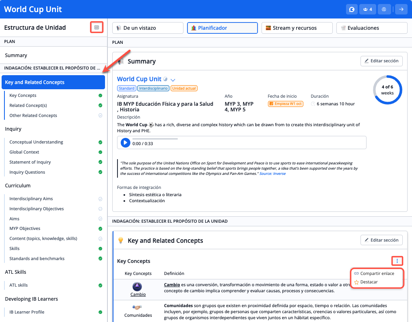Image resolution: width=412 pixels, height=322 pixels.
Task: Select Key and Related Concepts sidebar section
Action: click(53, 82)
